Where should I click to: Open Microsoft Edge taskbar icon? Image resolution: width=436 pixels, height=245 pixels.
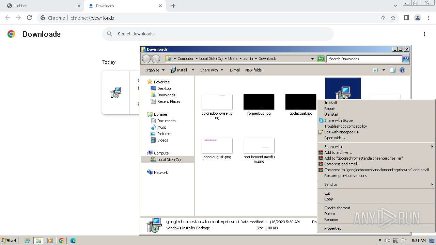(x=73, y=241)
